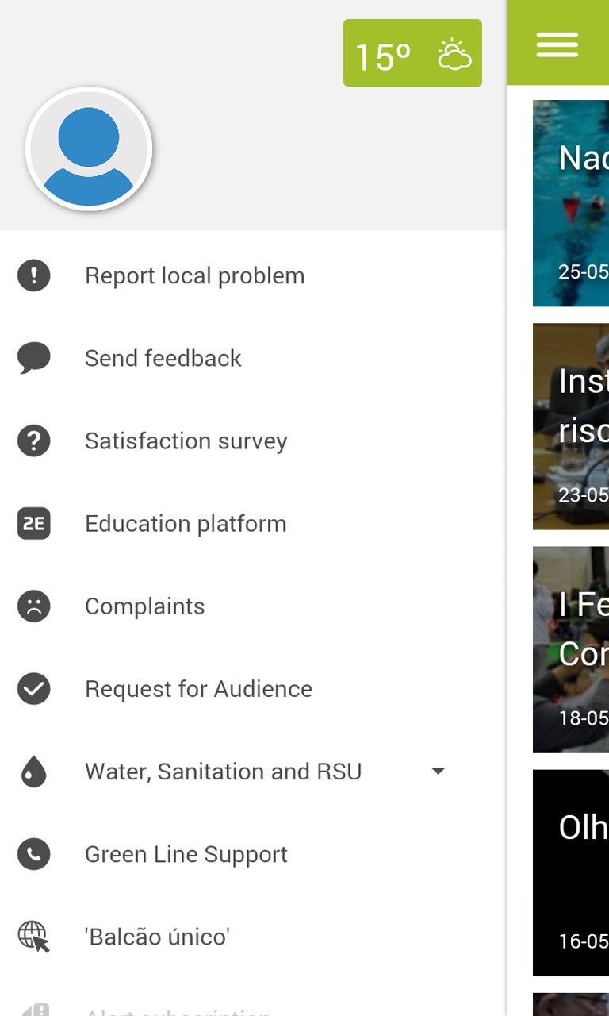Image resolution: width=609 pixels, height=1016 pixels.
Task: Tap the globe 'Balcão único' icon
Action: click(x=34, y=937)
